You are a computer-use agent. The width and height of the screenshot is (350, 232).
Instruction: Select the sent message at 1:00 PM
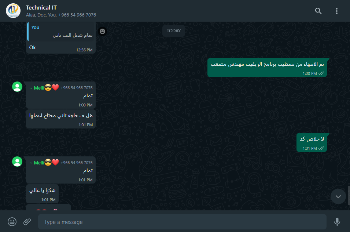pos(267,68)
